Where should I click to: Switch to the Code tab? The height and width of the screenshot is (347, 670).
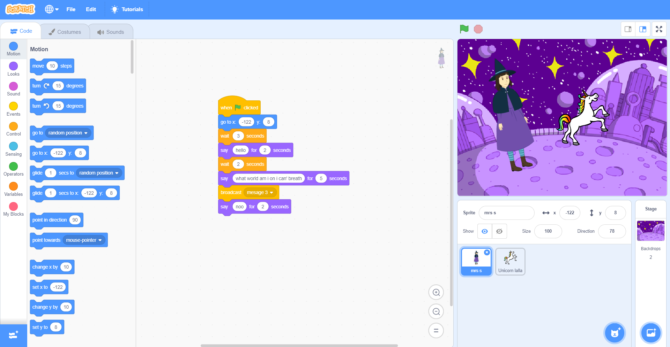point(21,31)
